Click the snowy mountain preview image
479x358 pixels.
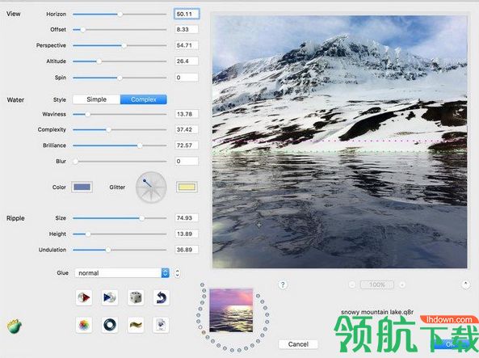point(340,142)
